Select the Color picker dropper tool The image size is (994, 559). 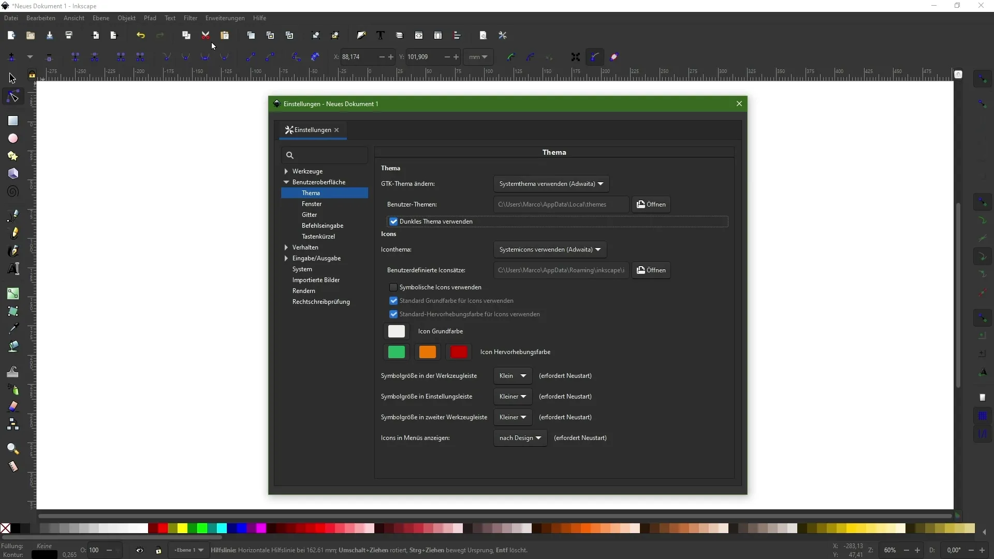[12, 328]
